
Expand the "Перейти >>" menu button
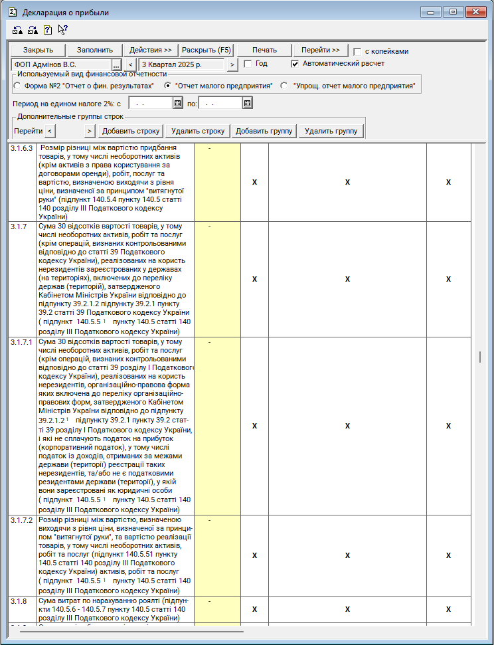click(321, 50)
